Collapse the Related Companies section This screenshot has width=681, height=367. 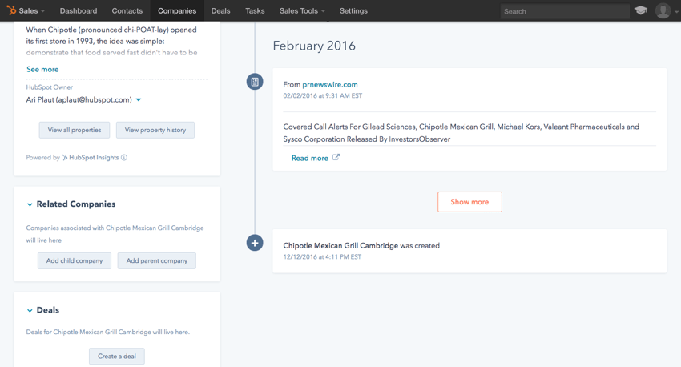[30, 204]
